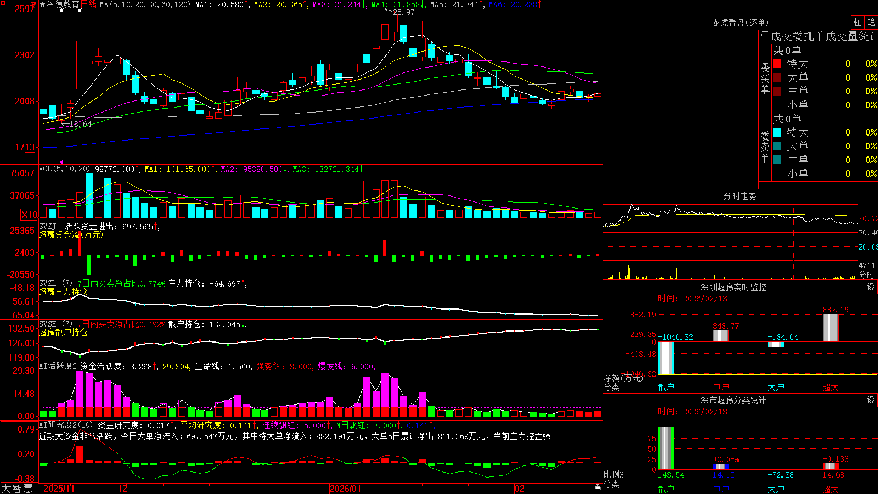Toggle the 笔 tick view button
The width and height of the screenshot is (878, 494).
tap(871, 22)
